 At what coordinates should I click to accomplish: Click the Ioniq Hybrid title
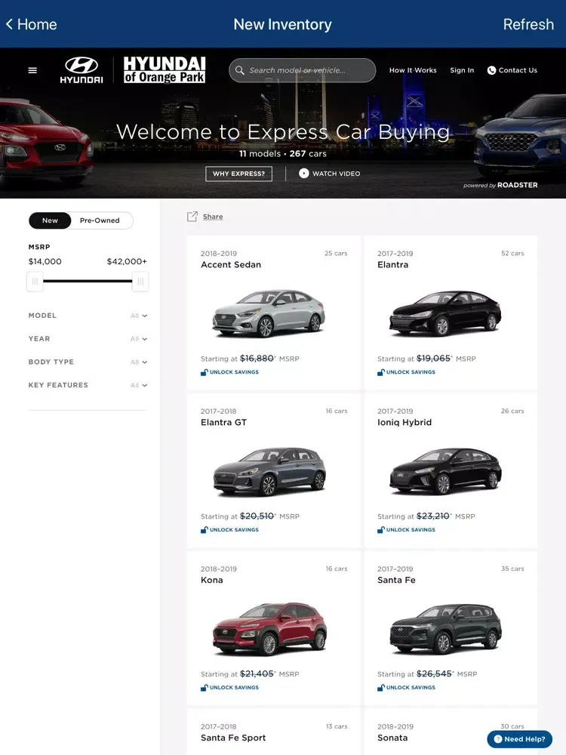[x=405, y=422]
